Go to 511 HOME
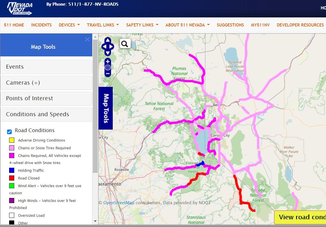The height and width of the screenshot is (227, 326). 14,25
